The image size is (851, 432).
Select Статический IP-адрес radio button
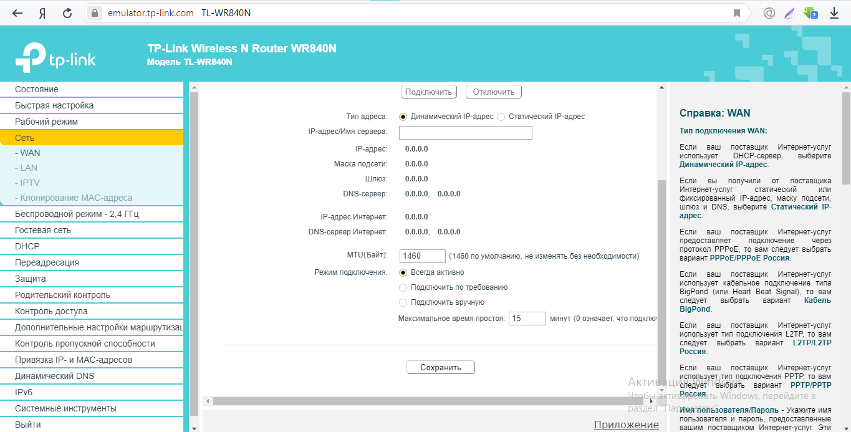[501, 117]
